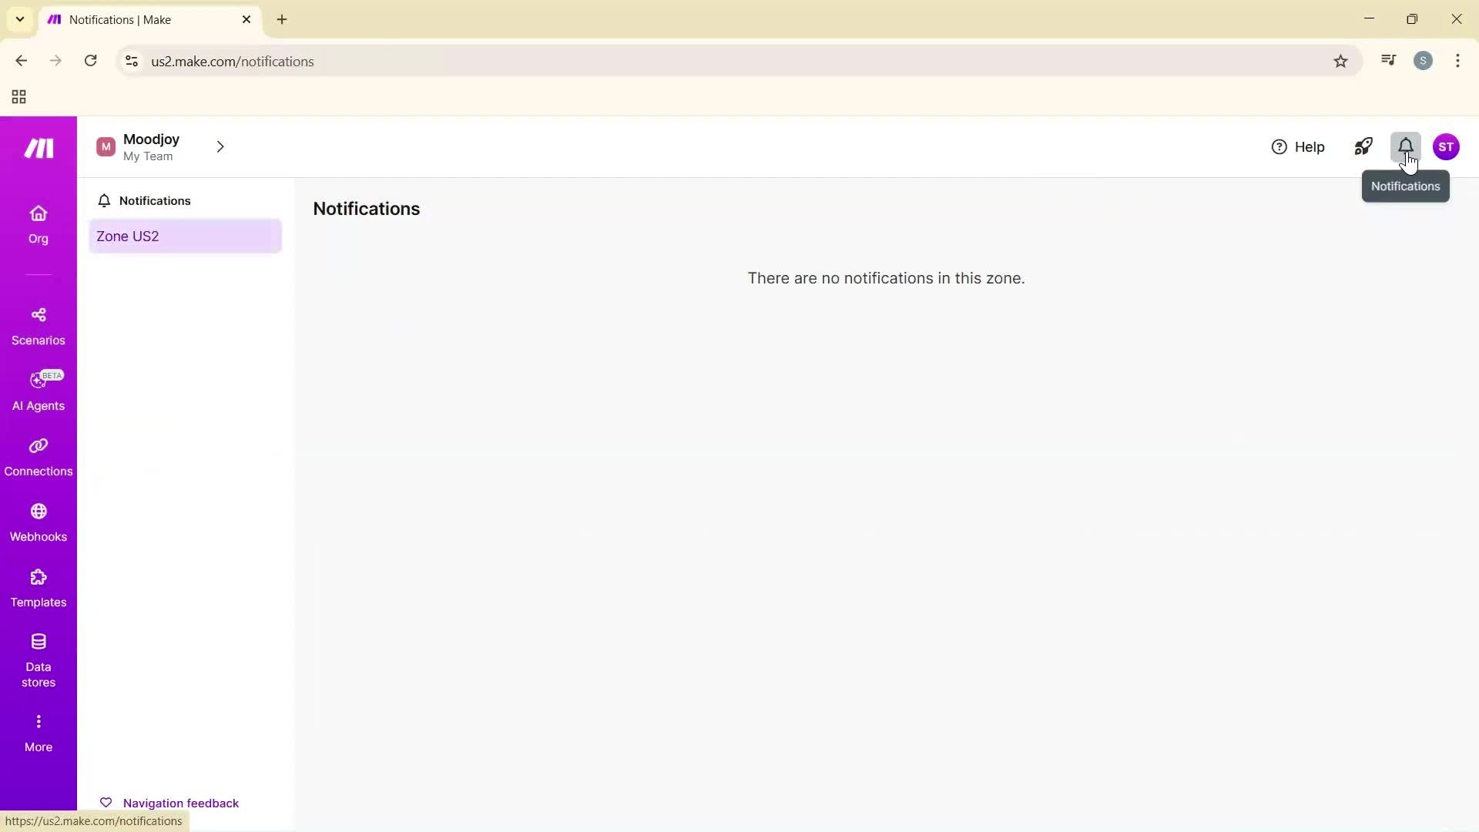Open Chrome's three-dot menu
1479x832 pixels.
1457,61
